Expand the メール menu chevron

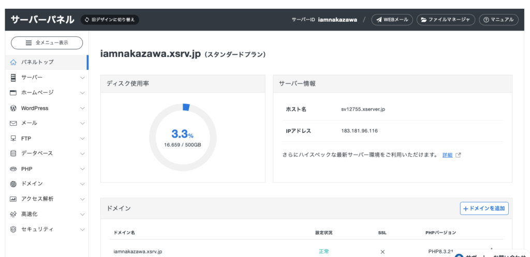[x=82, y=123]
